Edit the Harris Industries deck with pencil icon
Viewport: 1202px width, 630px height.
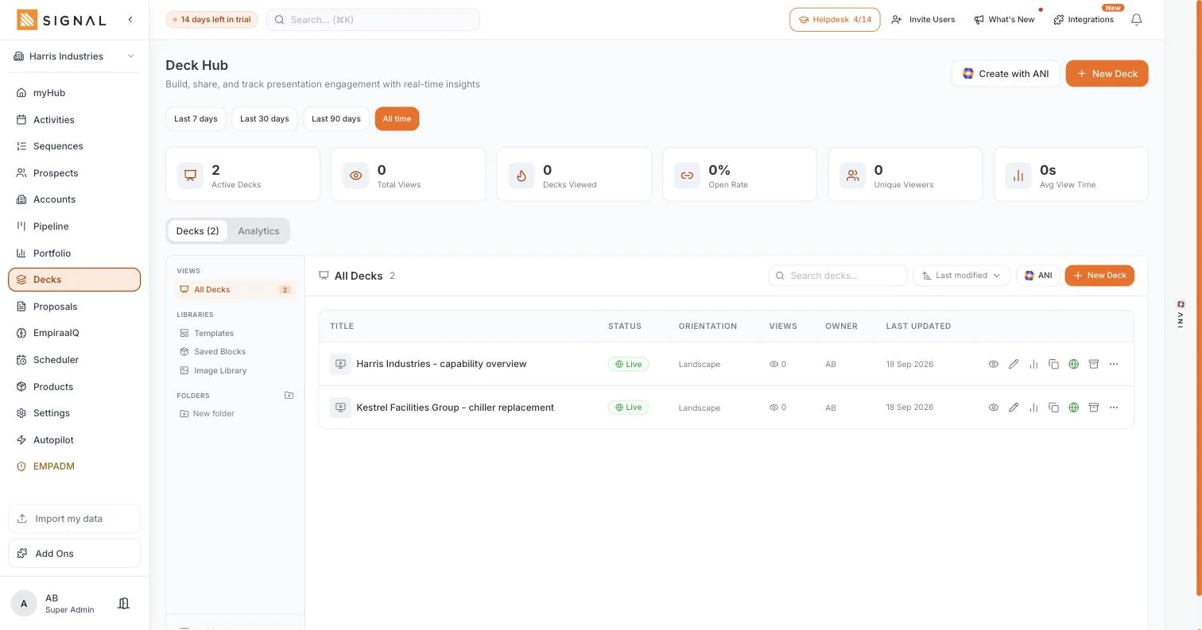(1013, 364)
